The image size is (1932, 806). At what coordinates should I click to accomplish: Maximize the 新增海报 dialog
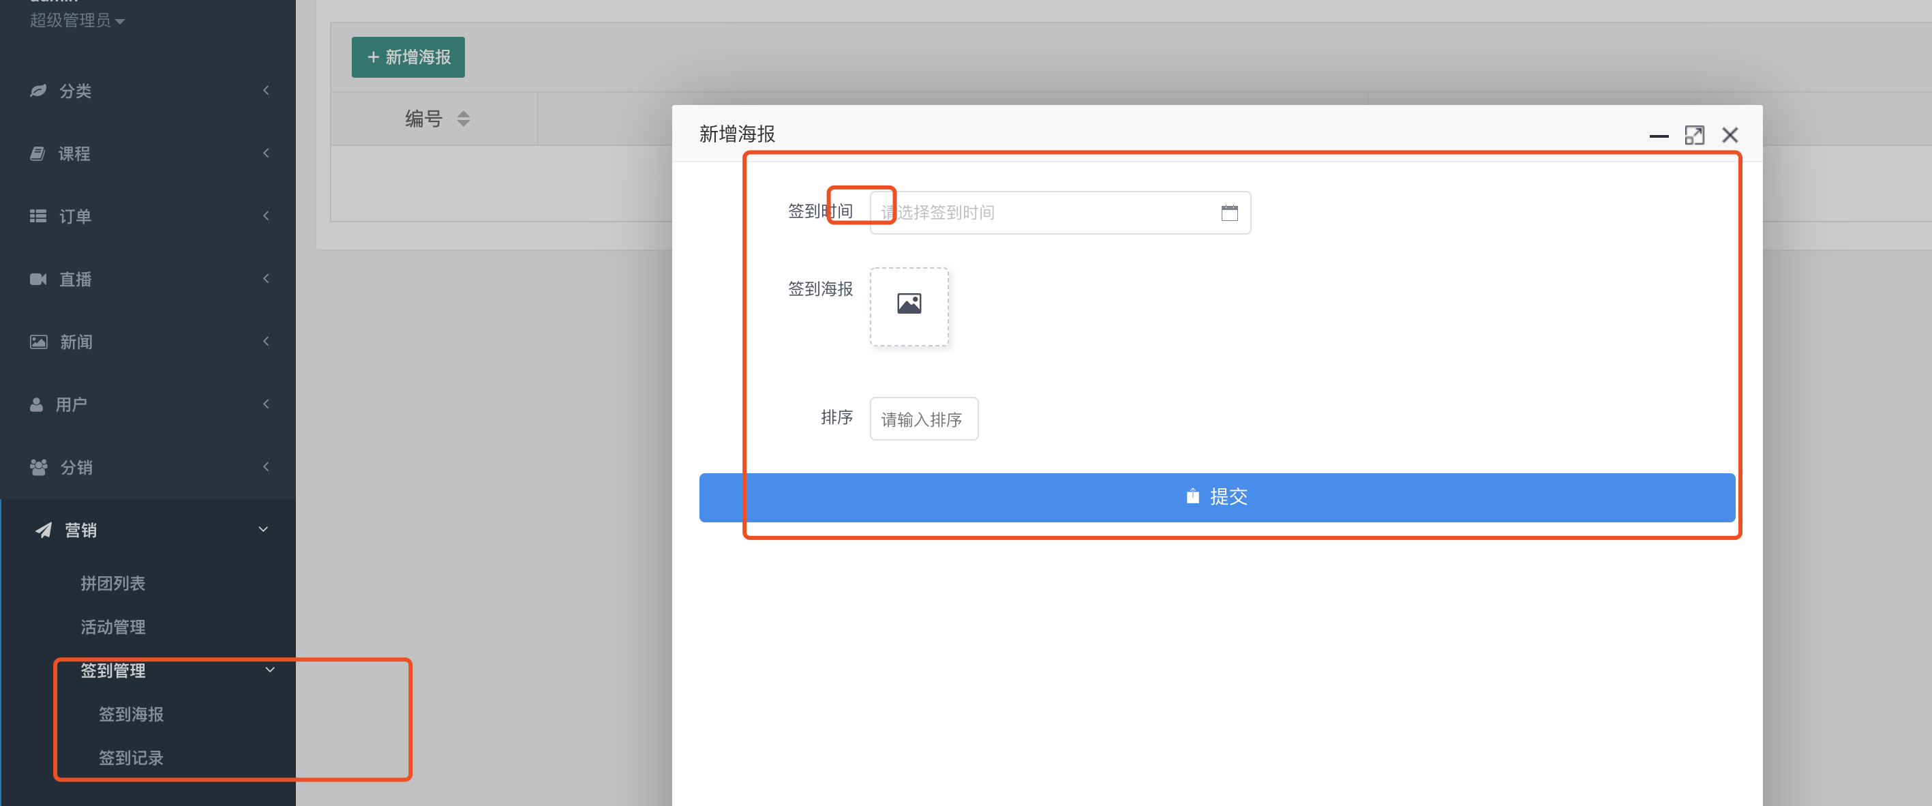[x=1694, y=135]
